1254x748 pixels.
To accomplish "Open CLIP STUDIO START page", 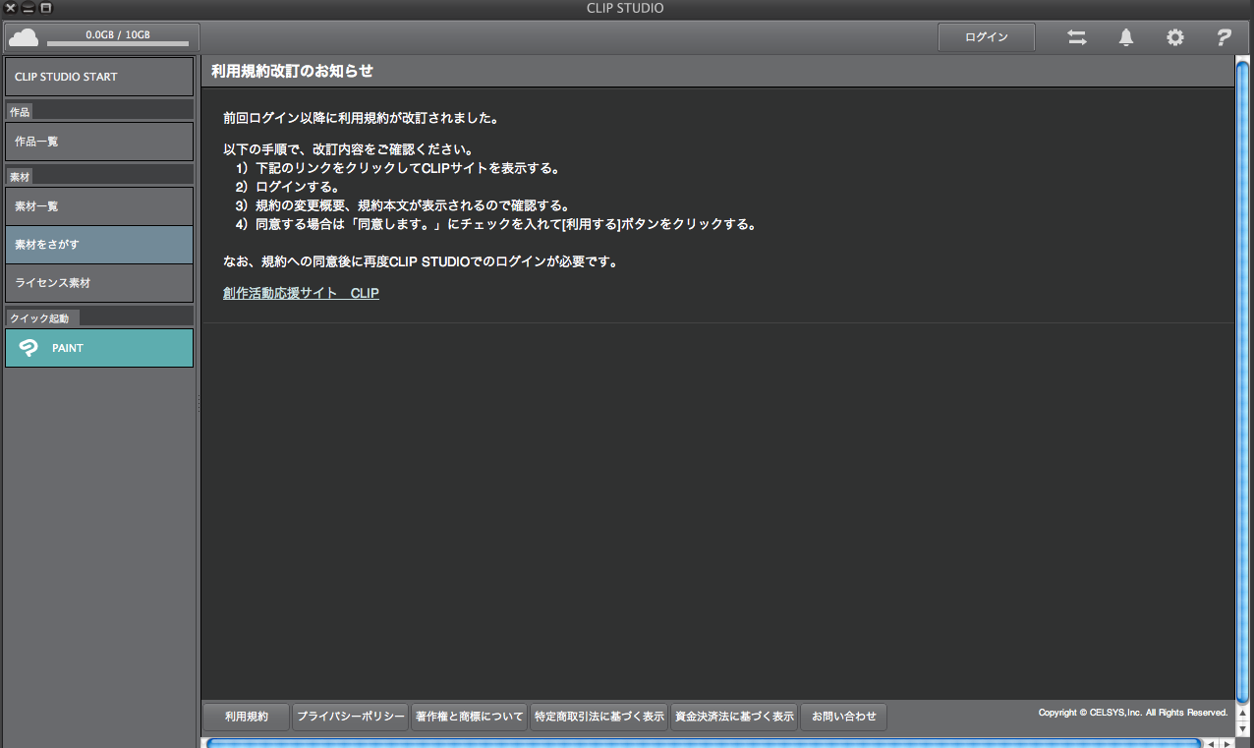I will pos(99,77).
